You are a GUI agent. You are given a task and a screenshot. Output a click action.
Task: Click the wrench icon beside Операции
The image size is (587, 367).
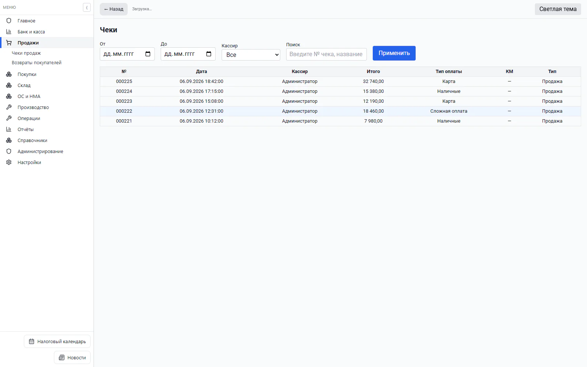(9, 118)
